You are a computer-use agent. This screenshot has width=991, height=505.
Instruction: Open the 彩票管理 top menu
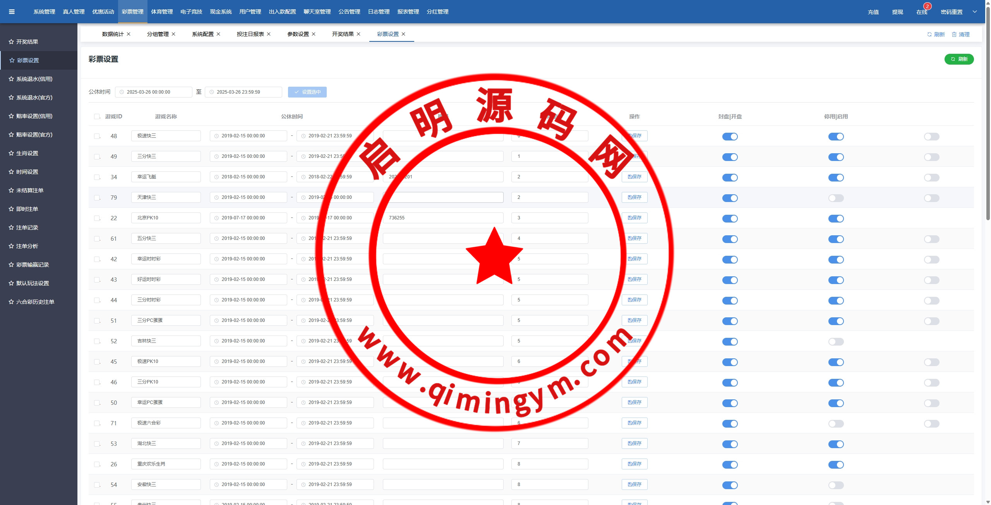click(x=132, y=12)
